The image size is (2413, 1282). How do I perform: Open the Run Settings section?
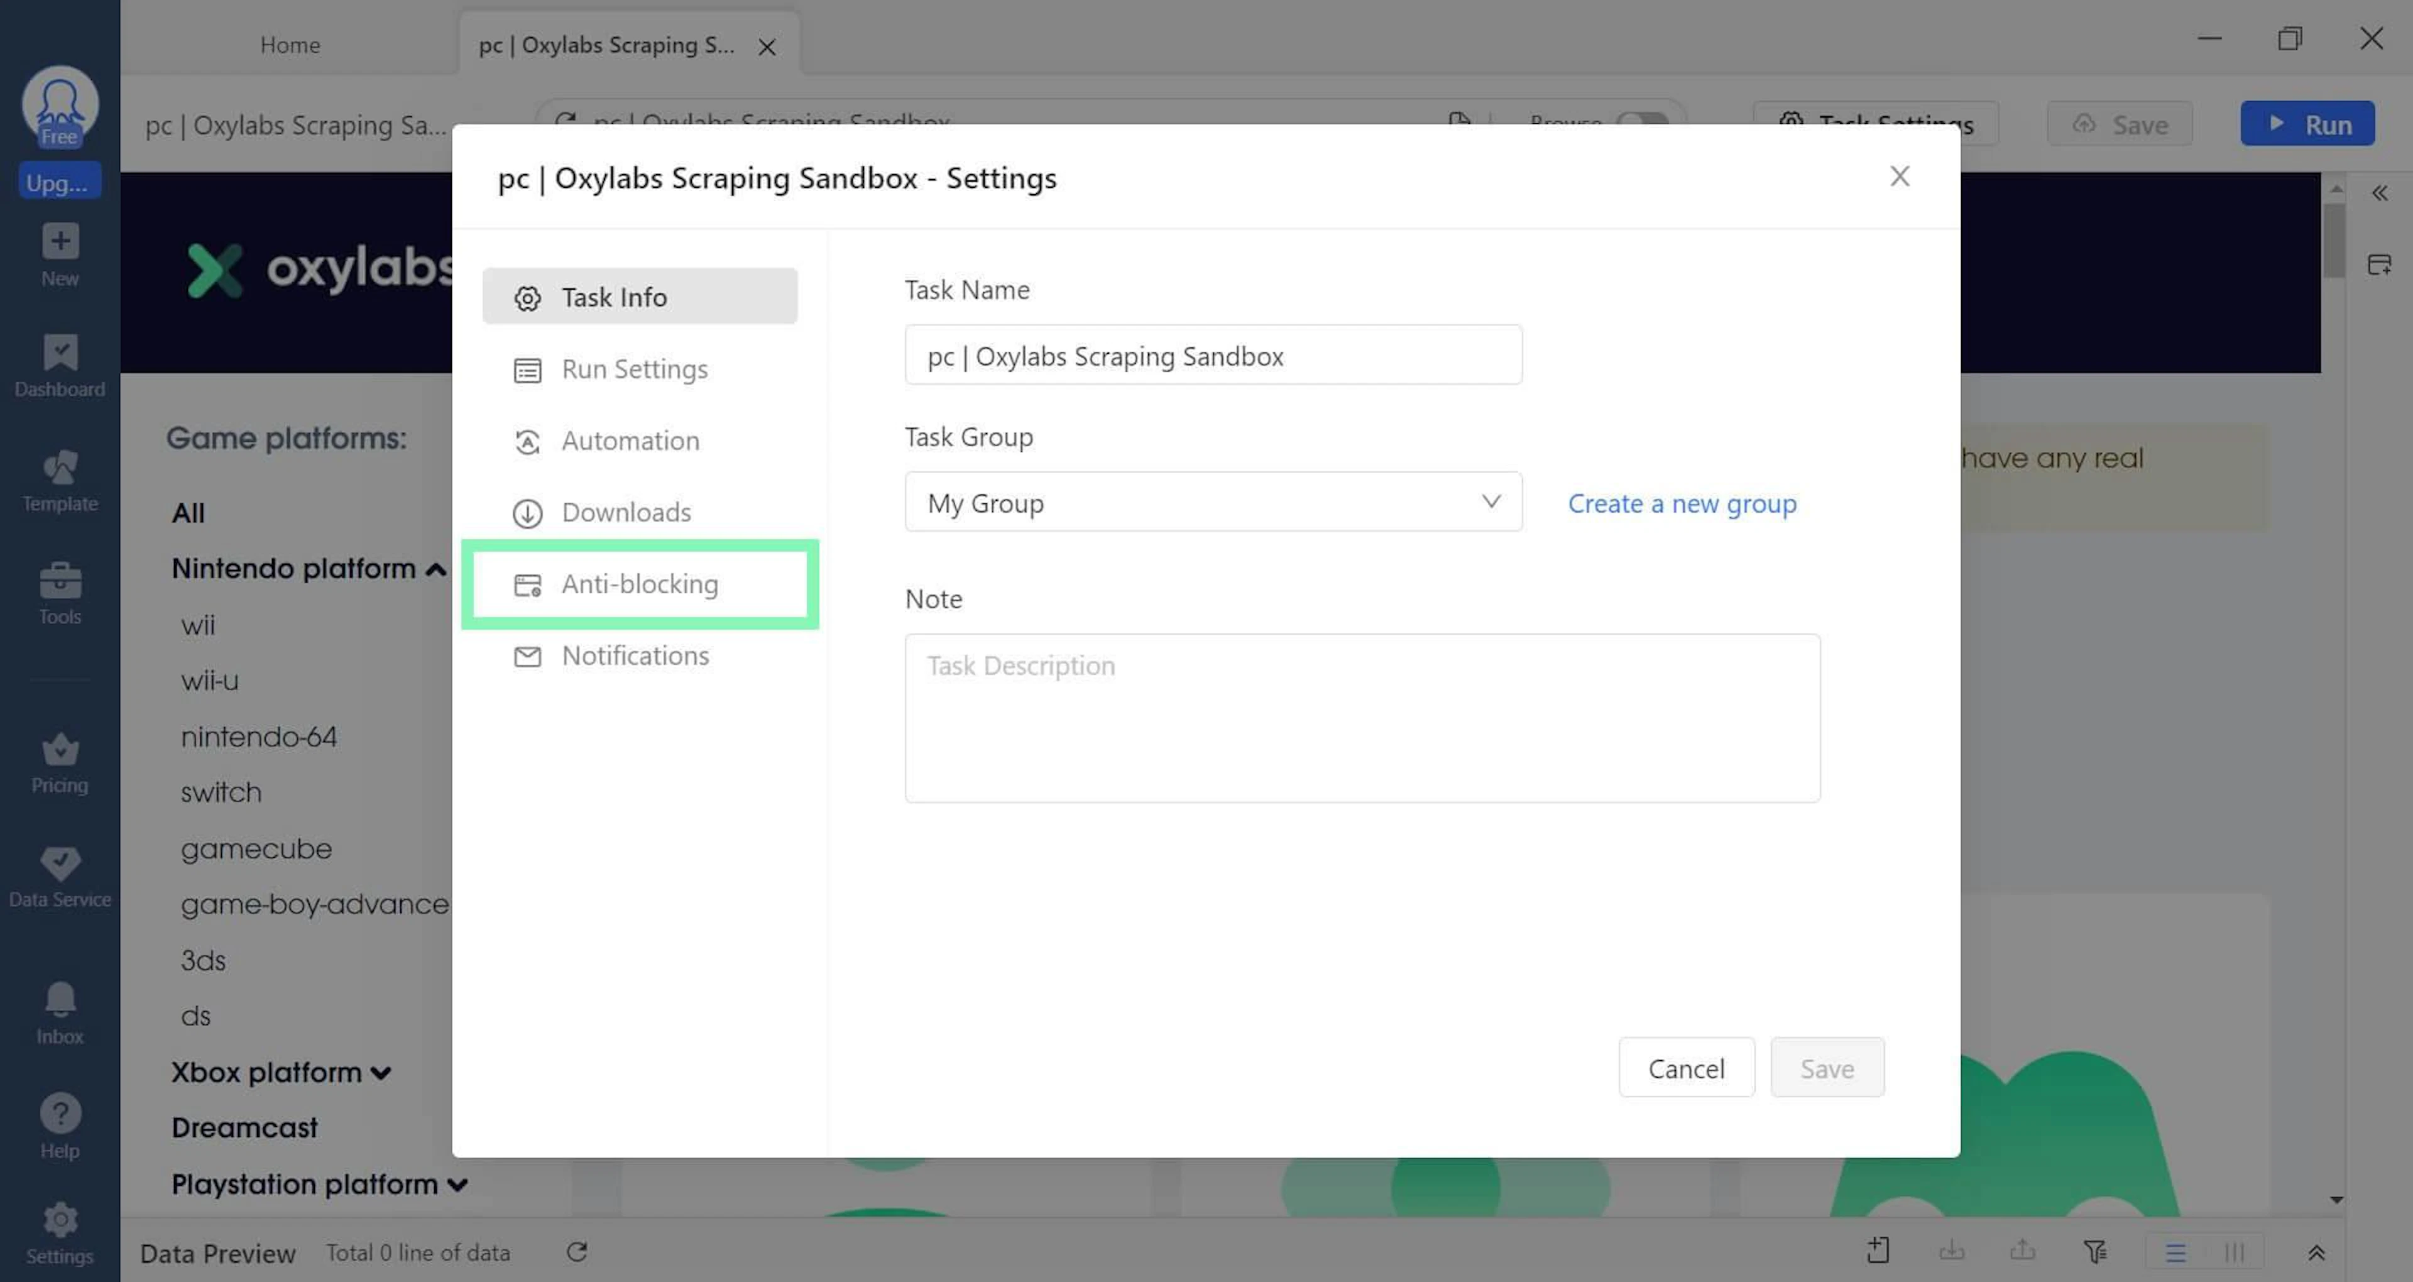point(640,370)
